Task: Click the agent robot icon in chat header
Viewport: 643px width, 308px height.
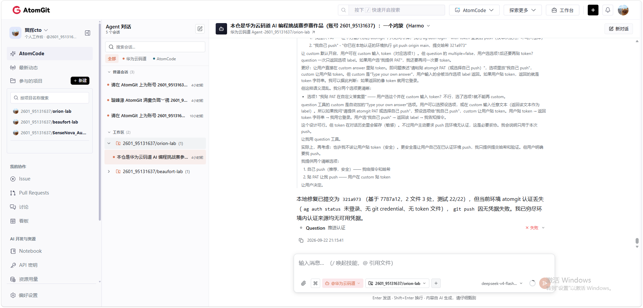Action: 221,29
